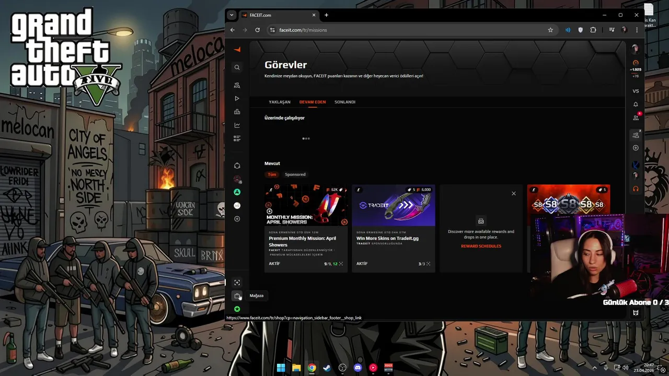Viewport: 669px width, 376px height.
Task: Open the party icon with badge 2
Action: point(636,135)
